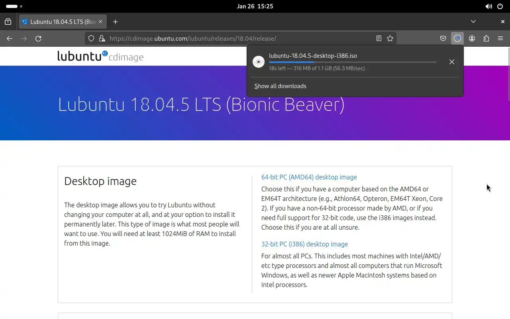Expand the list all tabs dropdown
Viewport: 510px width, 319px height.
[473, 22]
